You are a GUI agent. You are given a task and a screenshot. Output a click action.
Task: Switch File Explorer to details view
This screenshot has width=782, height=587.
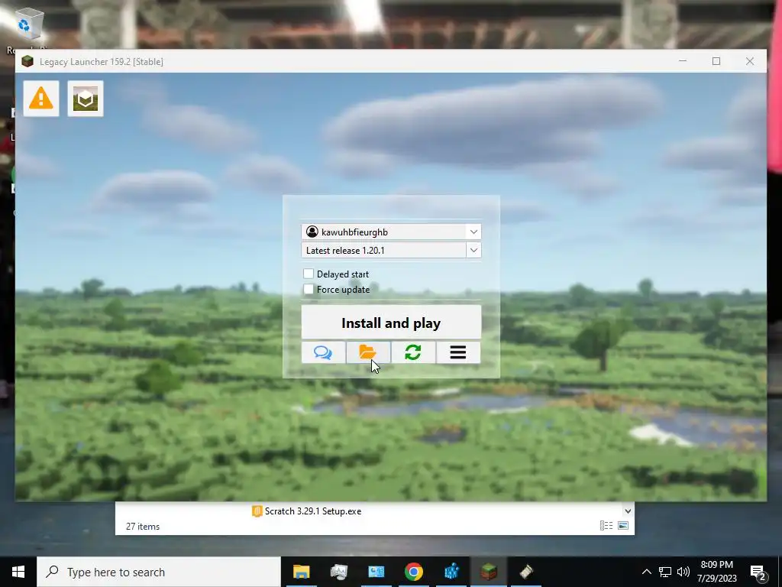point(606,525)
